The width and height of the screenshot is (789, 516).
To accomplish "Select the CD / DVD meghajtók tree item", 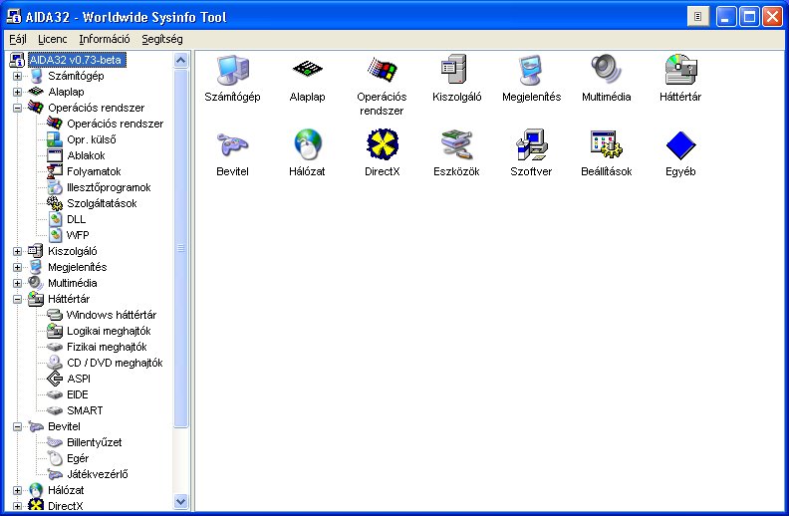I will click(115, 363).
